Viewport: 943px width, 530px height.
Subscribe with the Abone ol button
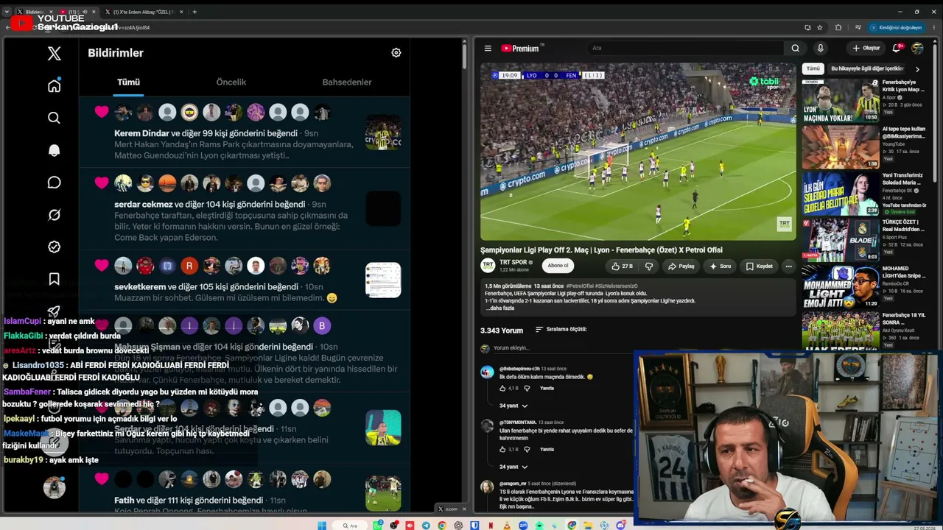558,266
